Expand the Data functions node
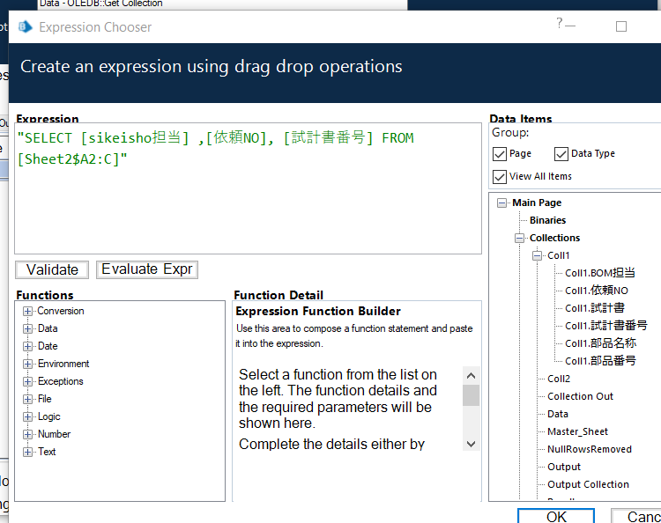Screen dimensions: 661x523 tap(28, 329)
